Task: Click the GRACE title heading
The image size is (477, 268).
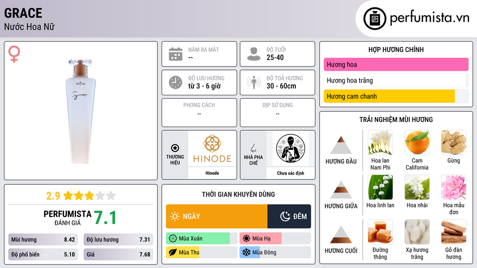Action: (x=23, y=13)
